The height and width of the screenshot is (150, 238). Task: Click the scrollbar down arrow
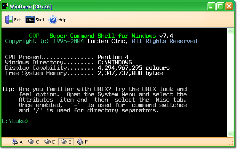[230, 134]
